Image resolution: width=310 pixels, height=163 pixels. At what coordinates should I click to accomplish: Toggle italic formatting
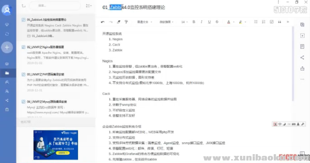[x=202, y=22]
